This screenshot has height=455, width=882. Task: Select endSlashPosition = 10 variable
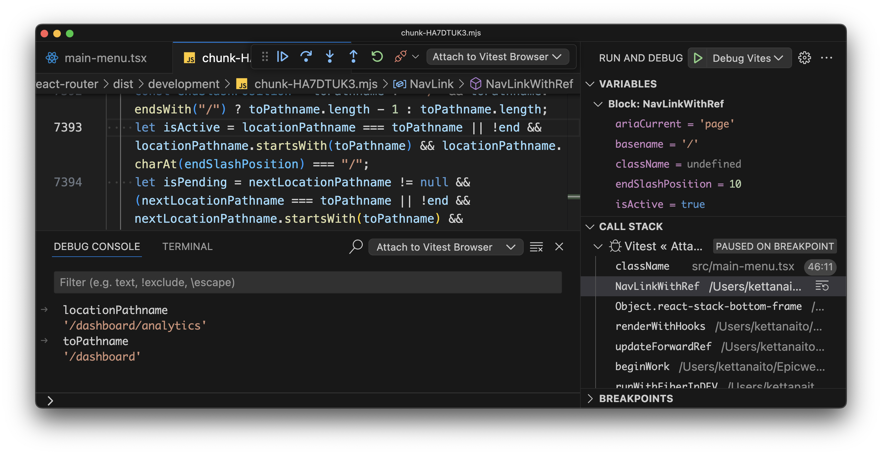(678, 184)
